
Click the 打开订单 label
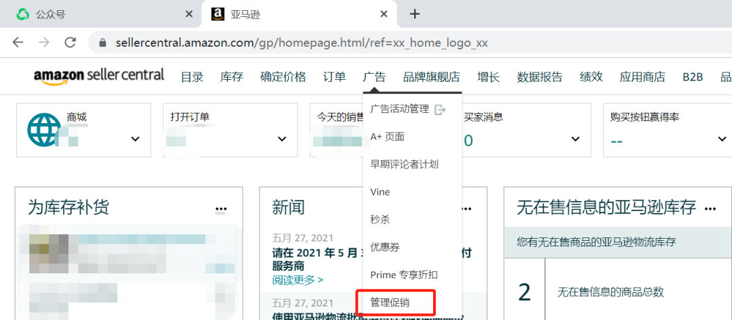[190, 117]
